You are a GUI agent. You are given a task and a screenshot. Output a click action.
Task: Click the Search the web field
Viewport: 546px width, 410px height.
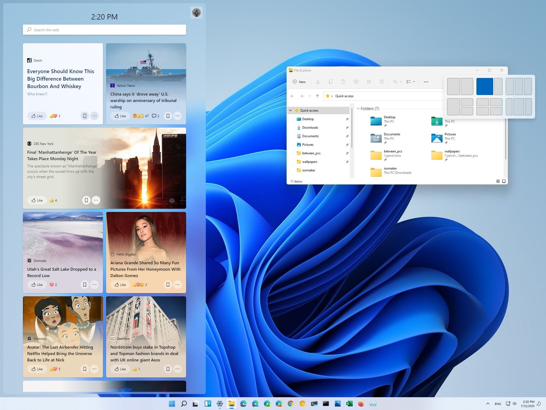104,30
